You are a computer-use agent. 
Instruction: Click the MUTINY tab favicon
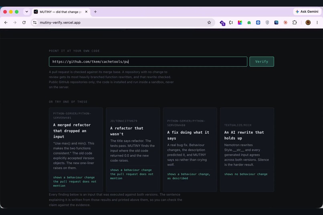36,12
